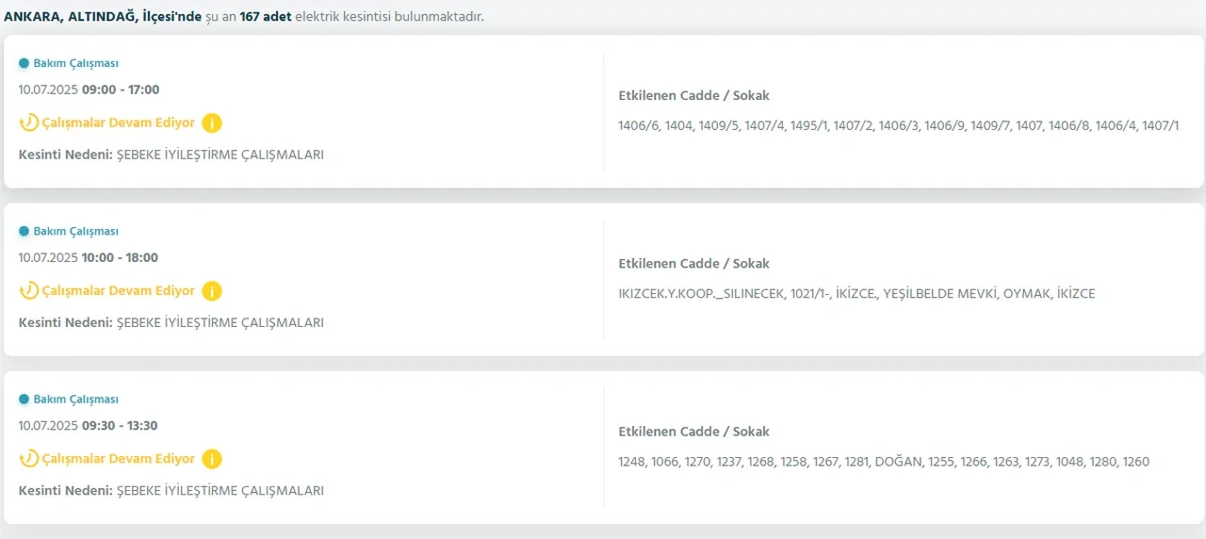Click the clock icon in the 09:30 - 13:30 card
The image size is (1206, 539).
29,459
